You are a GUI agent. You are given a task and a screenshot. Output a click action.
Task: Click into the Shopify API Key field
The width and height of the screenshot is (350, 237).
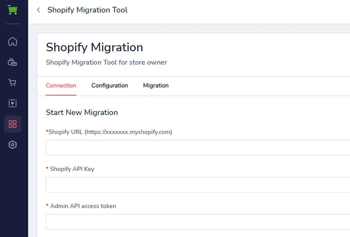click(197, 185)
